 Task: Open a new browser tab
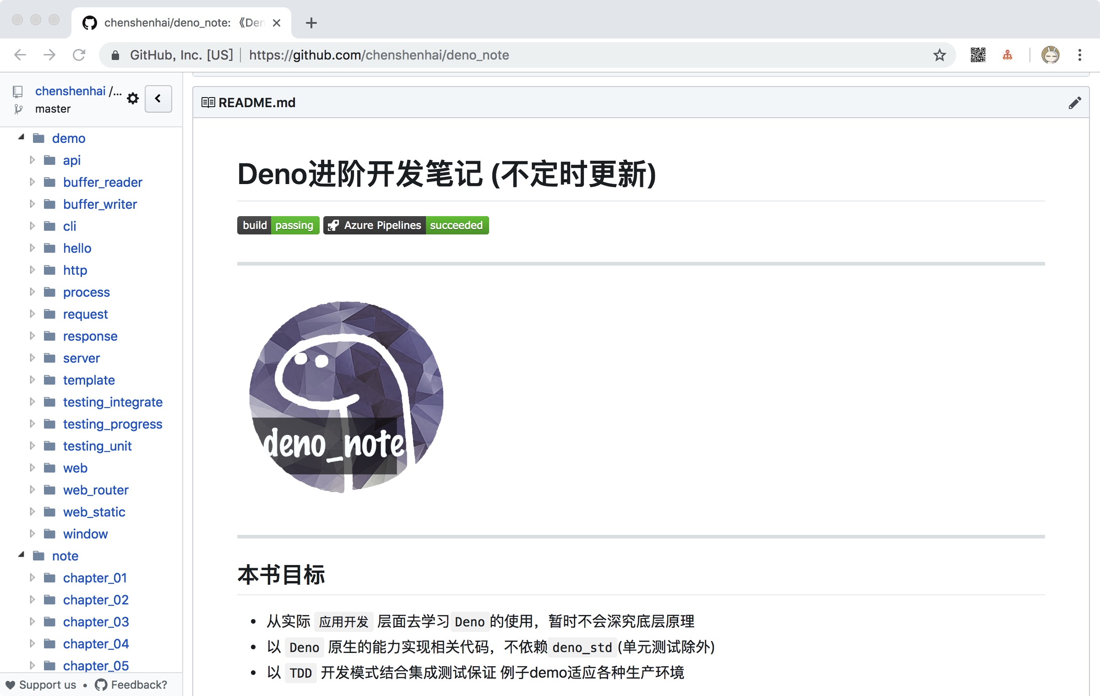tap(311, 23)
